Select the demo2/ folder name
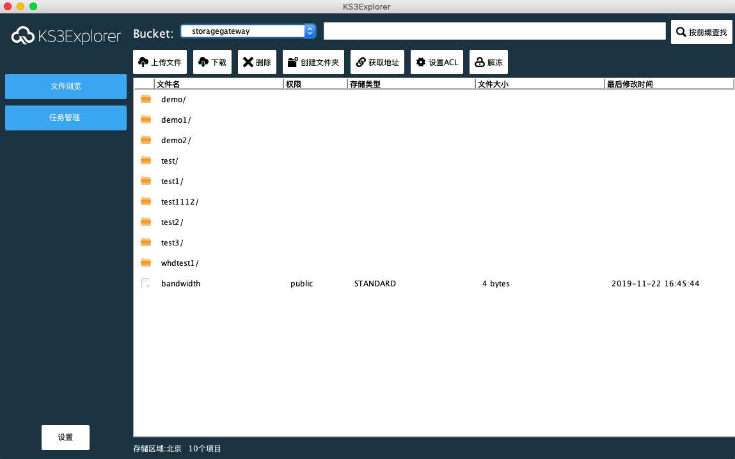735x459 pixels. [176, 141]
